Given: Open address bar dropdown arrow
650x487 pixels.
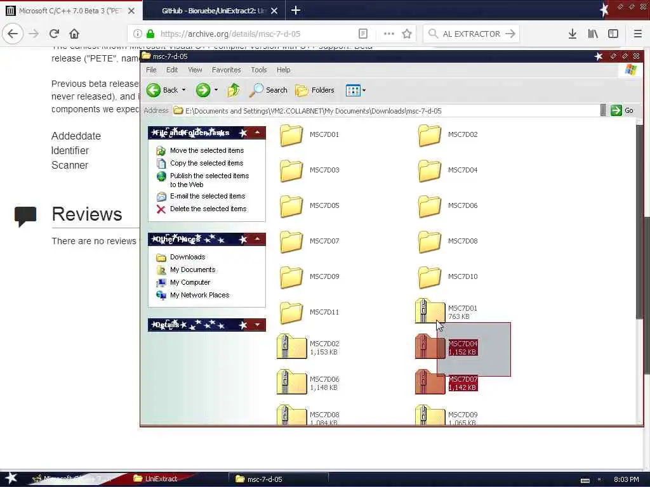Looking at the screenshot, I should click(x=603, y=110).
